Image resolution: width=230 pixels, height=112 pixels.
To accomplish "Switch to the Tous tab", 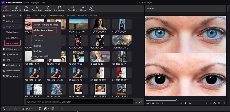I will click(28, 15).
